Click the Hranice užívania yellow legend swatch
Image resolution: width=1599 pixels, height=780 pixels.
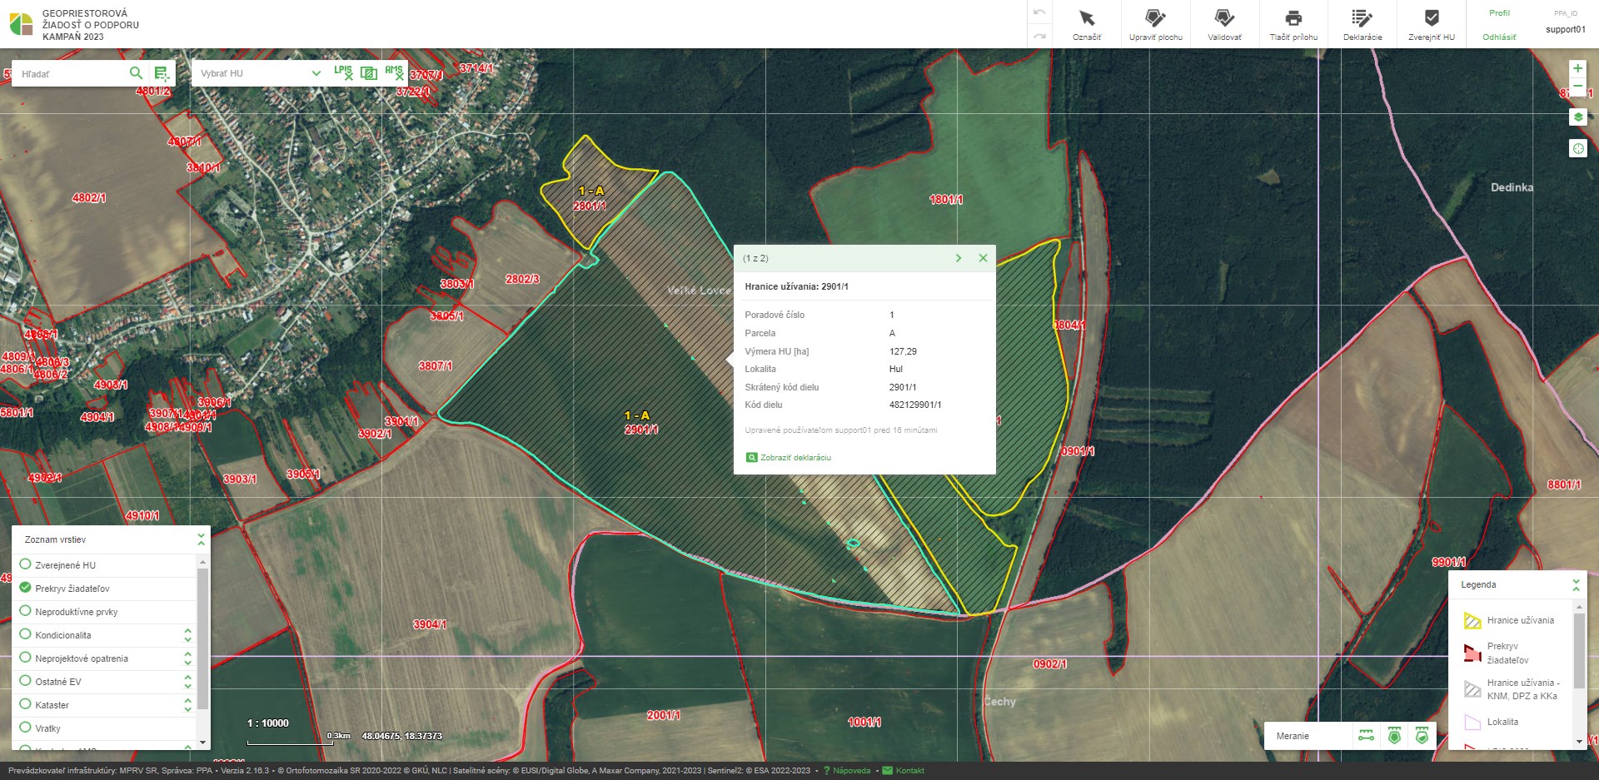tap(1472, 621)
